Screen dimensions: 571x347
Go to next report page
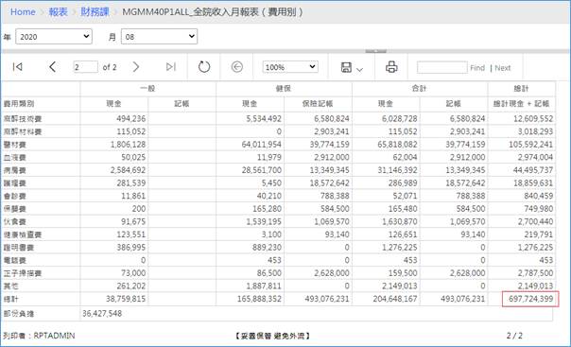coord(136,67)
